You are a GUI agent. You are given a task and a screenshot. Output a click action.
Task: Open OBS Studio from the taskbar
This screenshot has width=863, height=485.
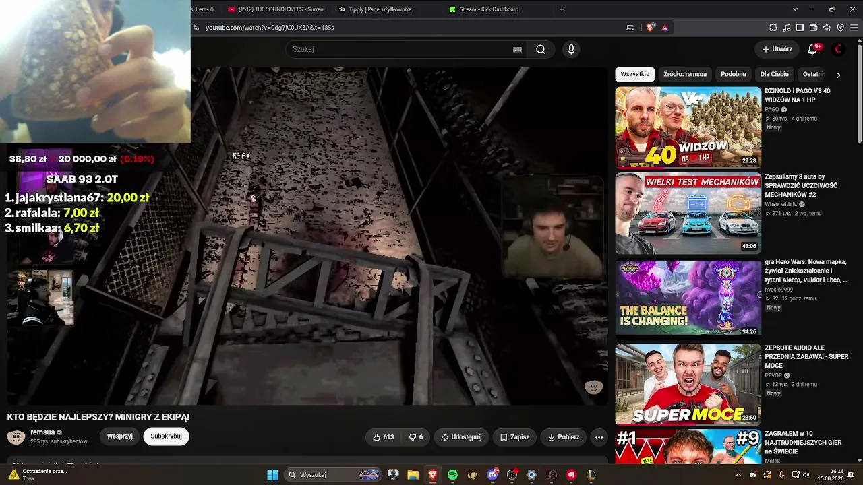pos(512,475)
